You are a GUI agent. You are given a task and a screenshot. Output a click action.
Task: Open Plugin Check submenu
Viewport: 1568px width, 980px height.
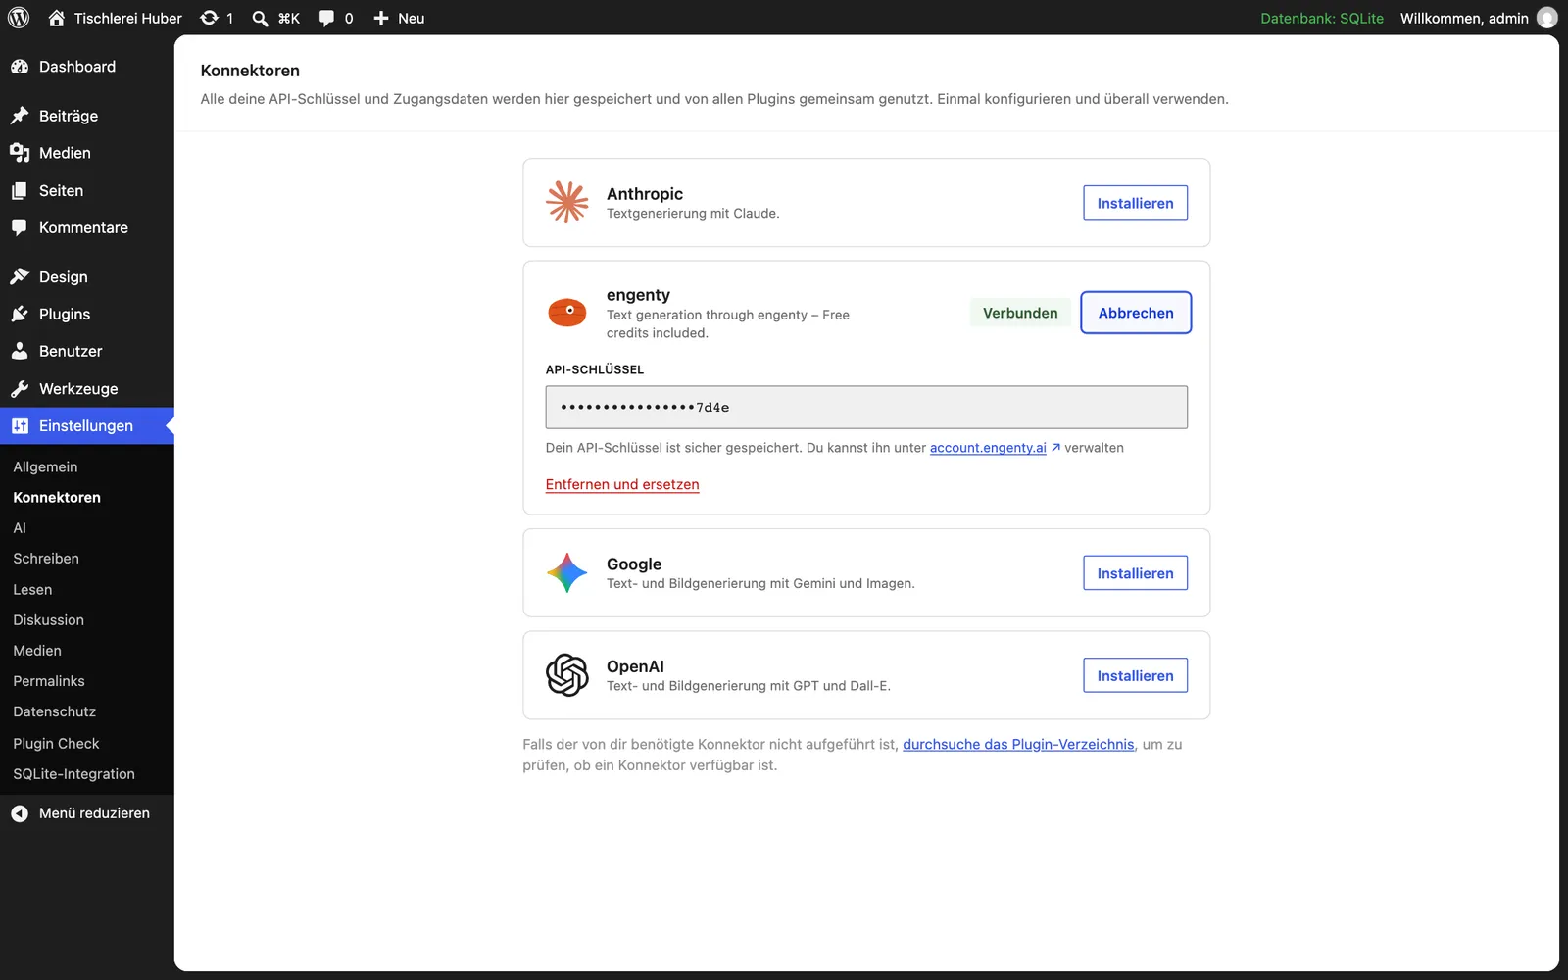[x=56, y=743]
